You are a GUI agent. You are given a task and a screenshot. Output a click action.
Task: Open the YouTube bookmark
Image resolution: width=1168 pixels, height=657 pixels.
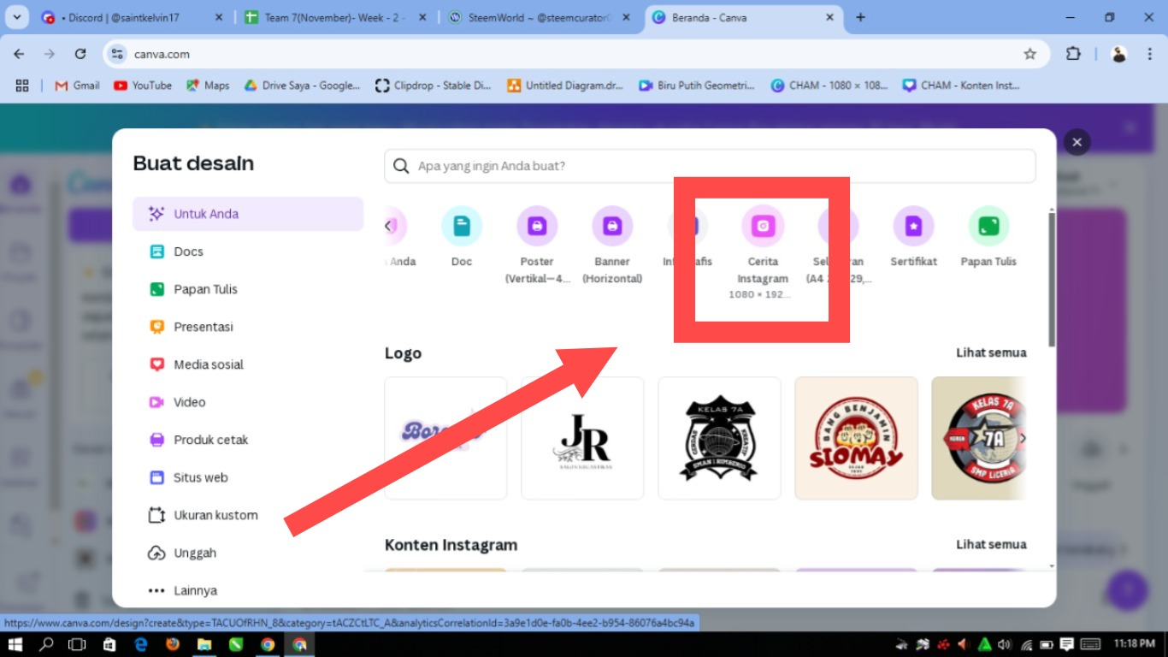pyautogui.click(x=143, y=86)
